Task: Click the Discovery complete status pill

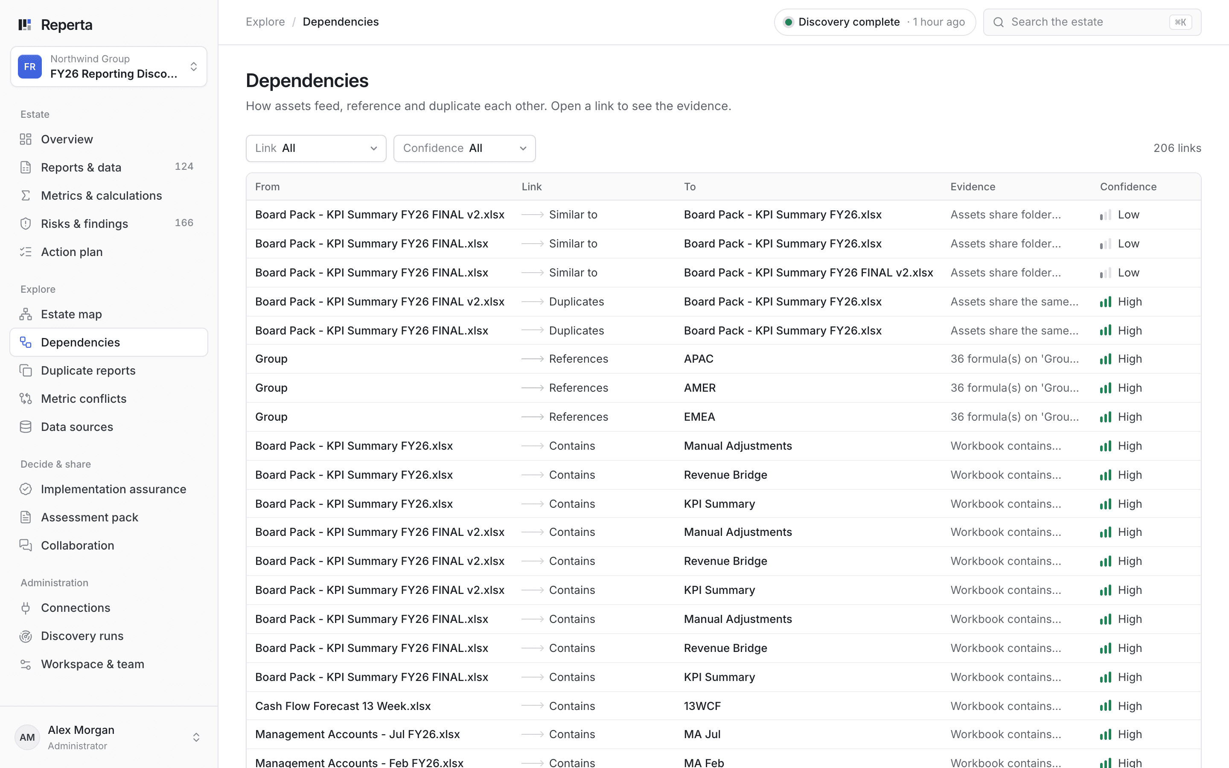Action: (x=874, y=22)
